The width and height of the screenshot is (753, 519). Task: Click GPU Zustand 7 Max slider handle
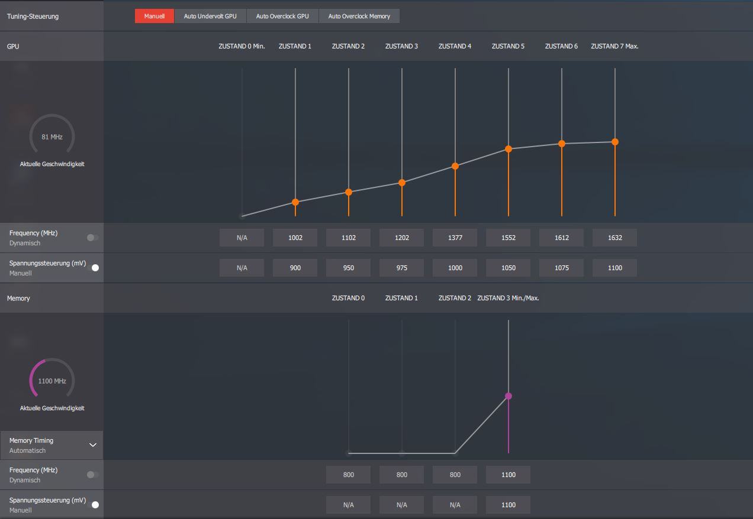pos(615,142)
